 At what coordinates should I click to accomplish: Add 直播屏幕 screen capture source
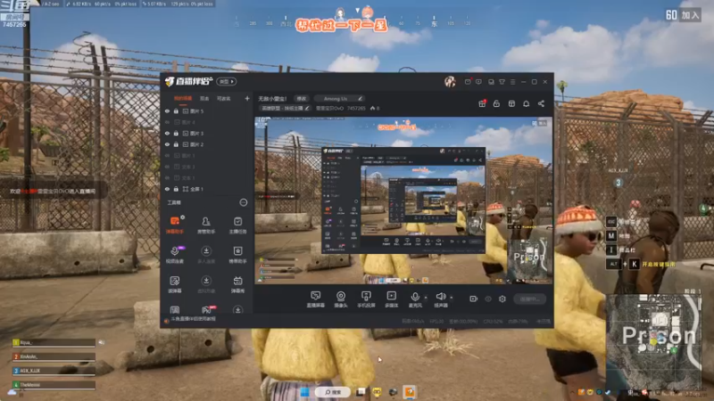(x=315, y=299)
